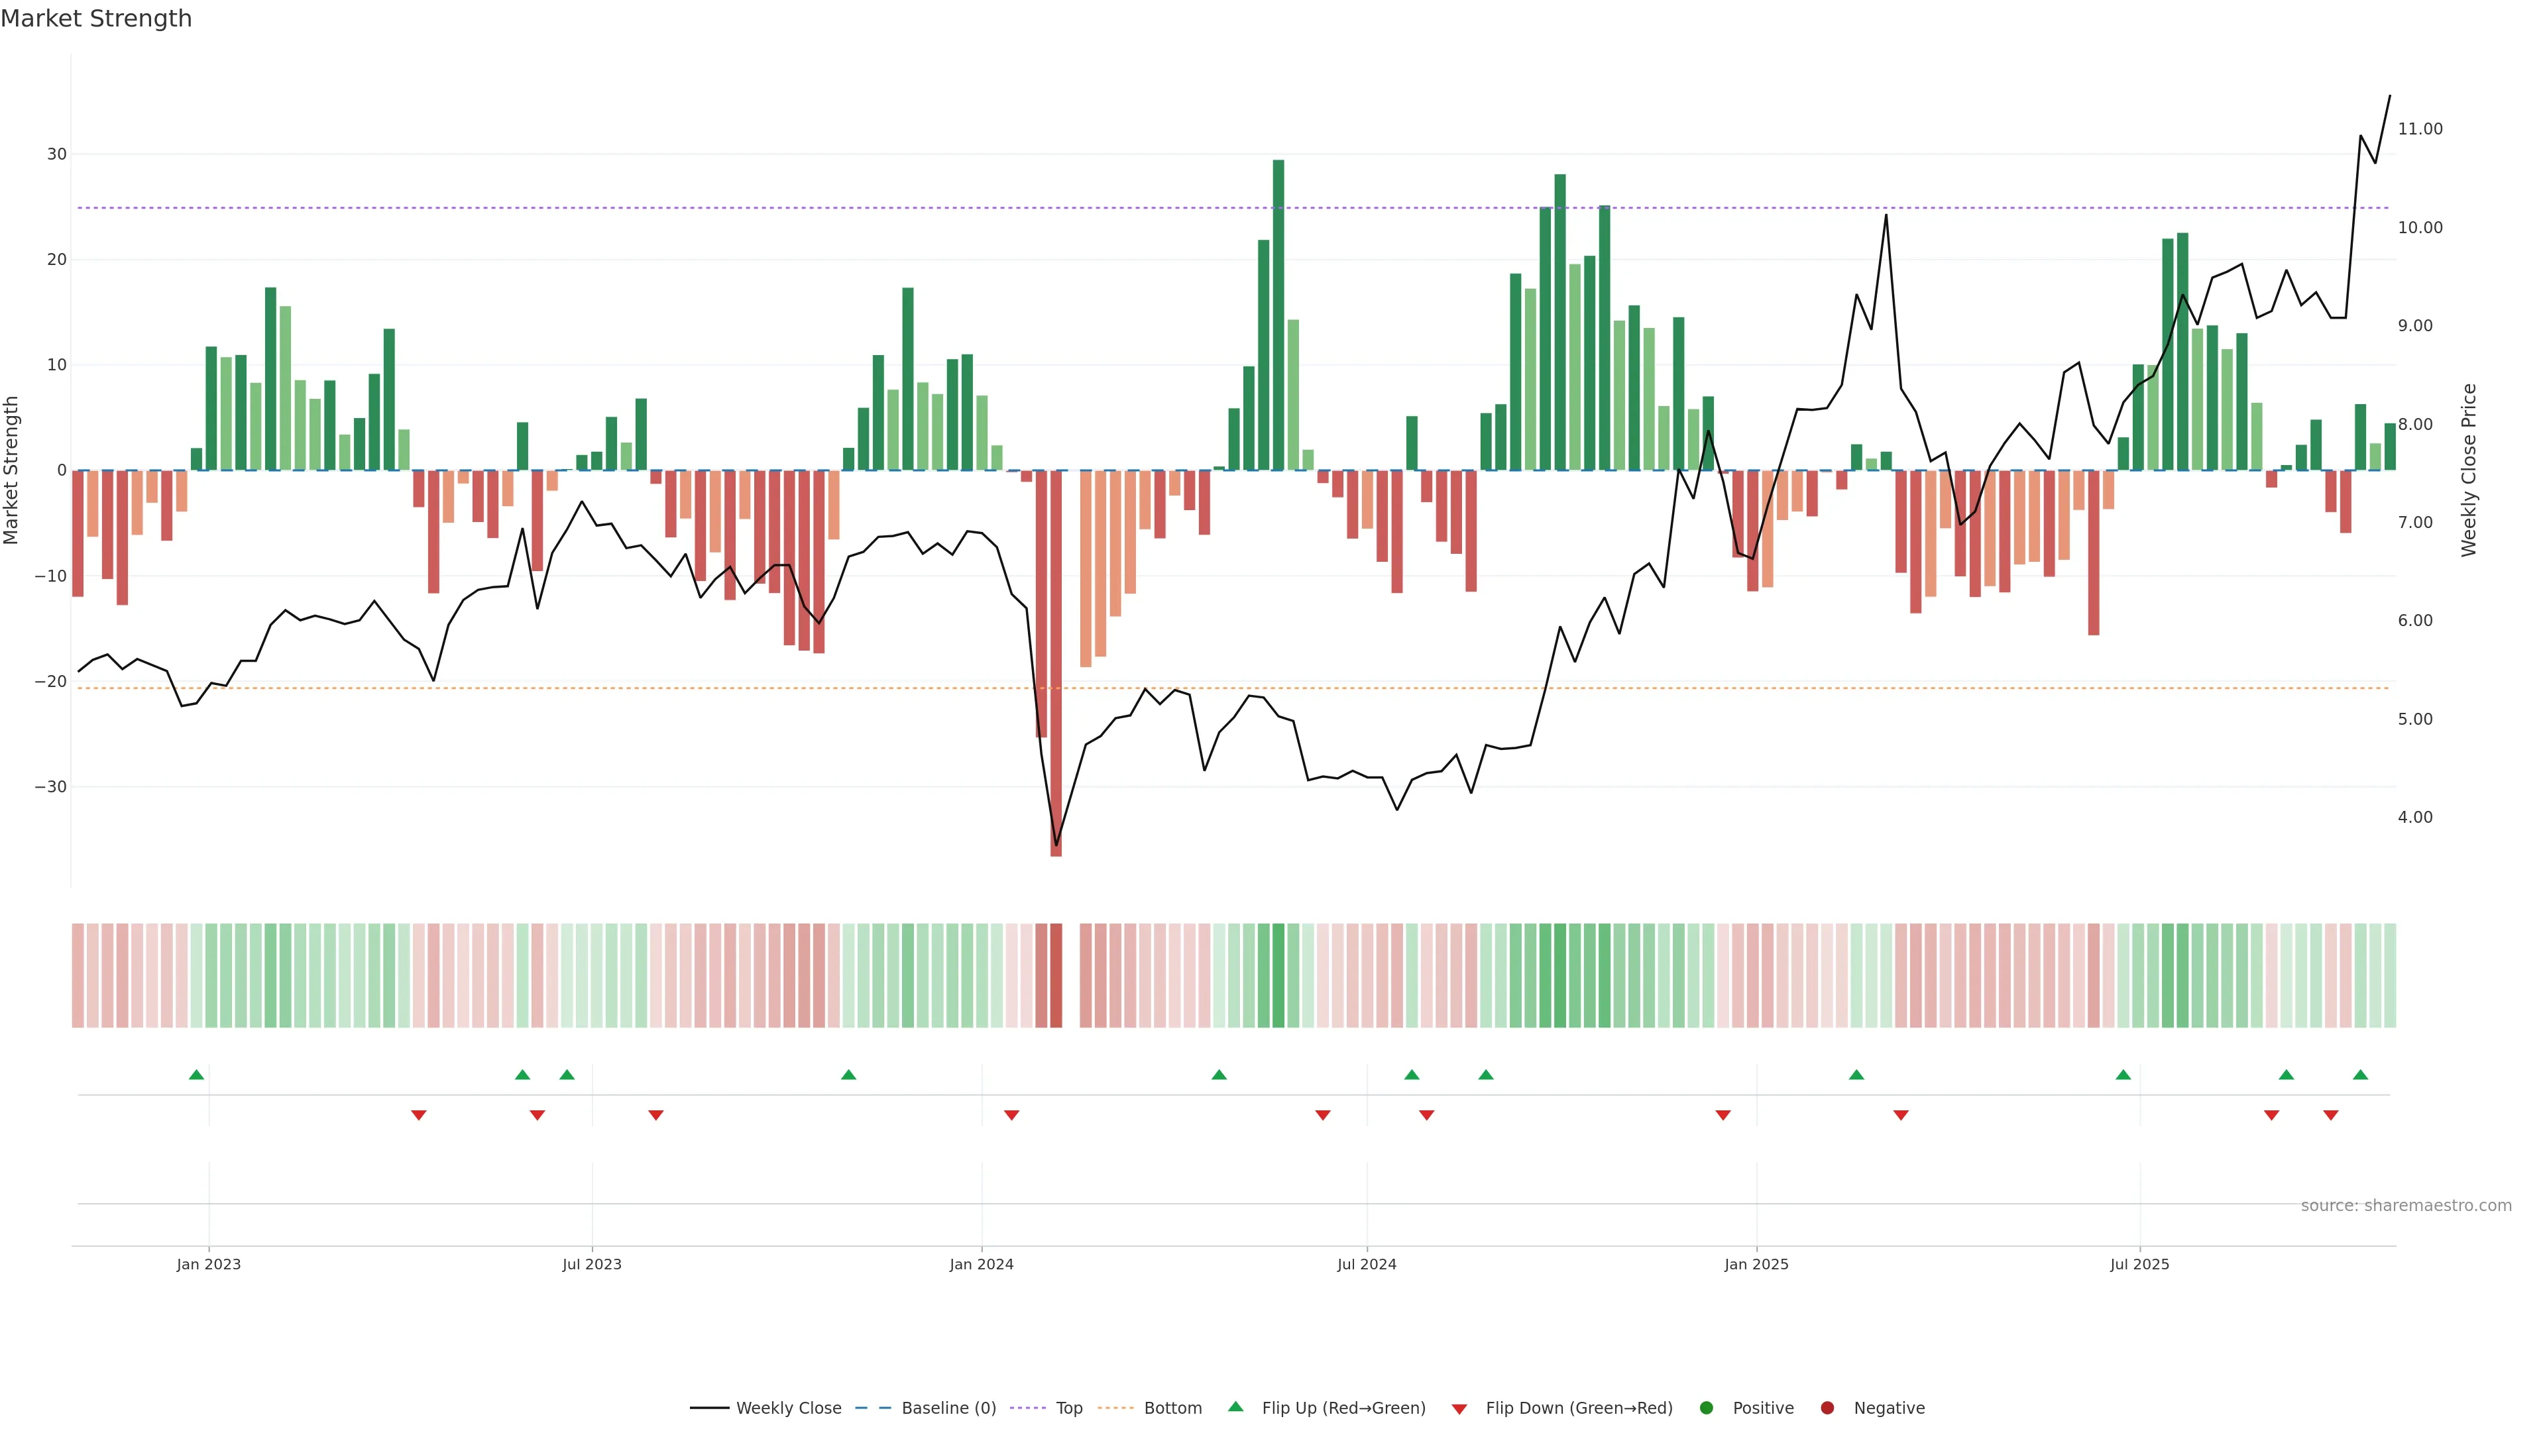Click the Negative red circle legend icon
This screenshot has width=2545, height=1431.
[x=1827, y=1408]
